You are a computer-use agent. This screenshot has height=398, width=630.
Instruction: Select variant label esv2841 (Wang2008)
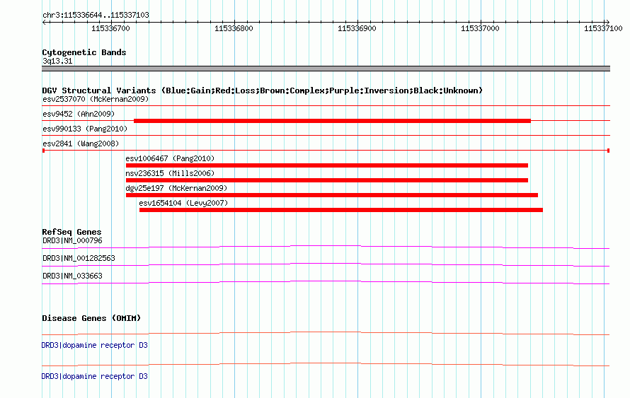click(x=81, y=144)
